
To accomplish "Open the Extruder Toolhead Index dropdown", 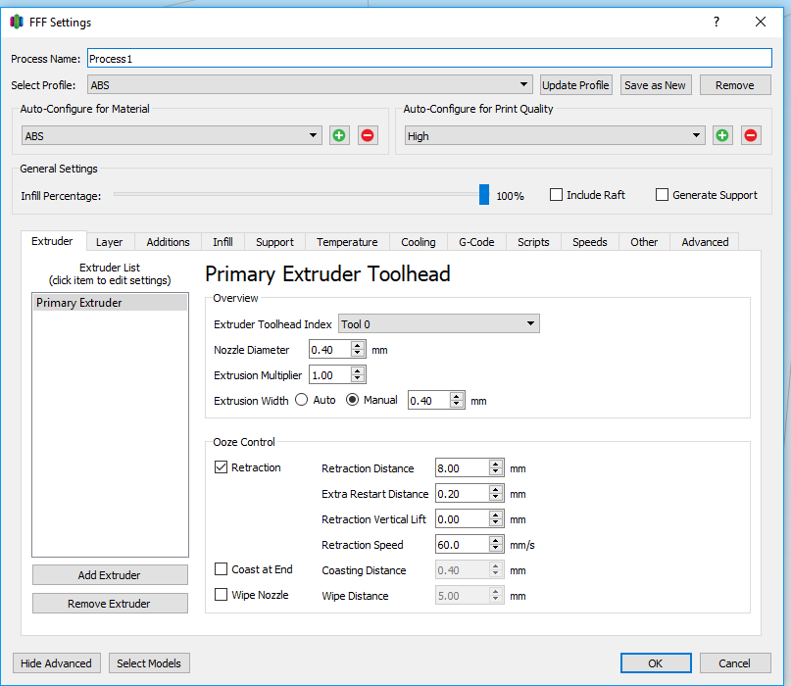I will coord(439,323).
